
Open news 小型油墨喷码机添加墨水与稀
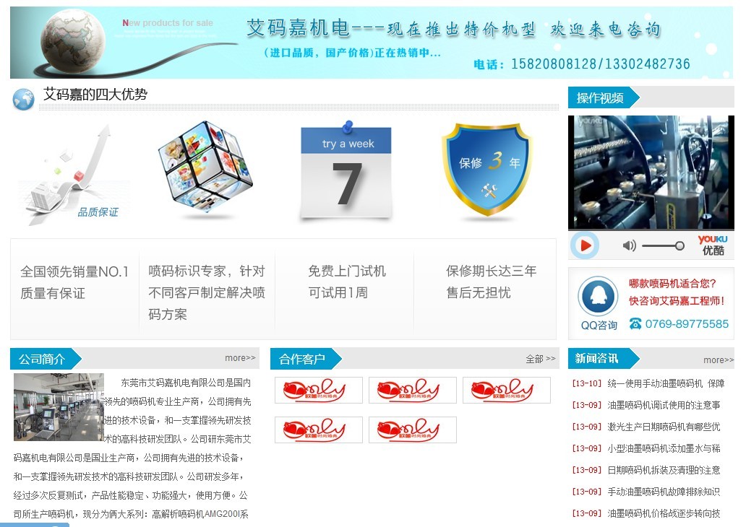[x=664, y=448]
